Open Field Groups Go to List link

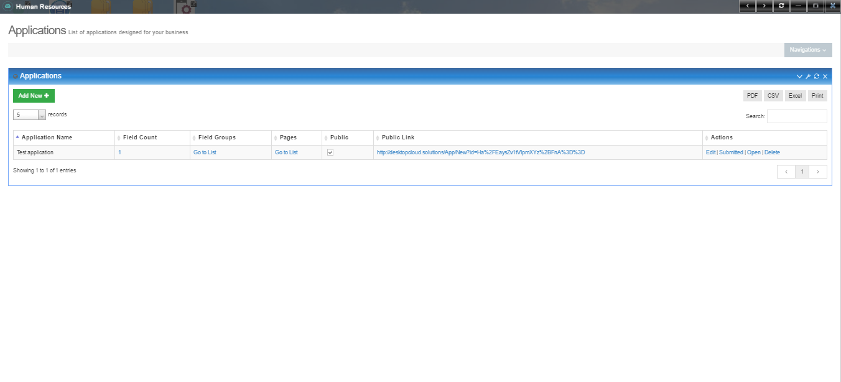tap(205, 152)
